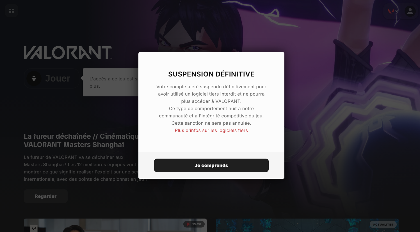Image resolution: width=420 pixels, height=232 pixels.
Task: Click Cette sanction ne sera pas annulée text
Action: (x=211, y=123)
